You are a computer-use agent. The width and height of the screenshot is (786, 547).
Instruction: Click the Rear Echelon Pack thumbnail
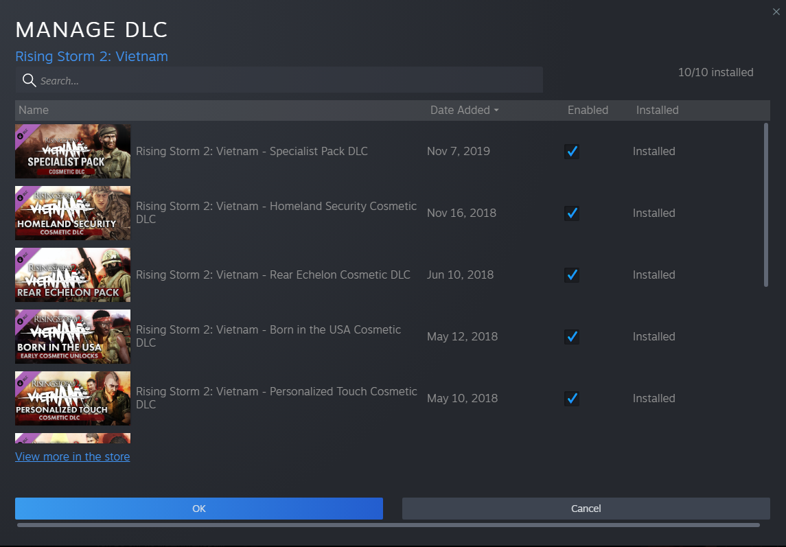[x=73, y=275]
